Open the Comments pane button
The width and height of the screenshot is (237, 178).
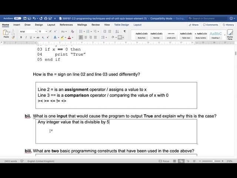coord(210,25)
